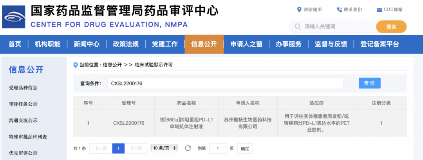Viewport: 423px width, 160px height.
Task: Open the CDE邮箱 link
Action: point(393,10)
